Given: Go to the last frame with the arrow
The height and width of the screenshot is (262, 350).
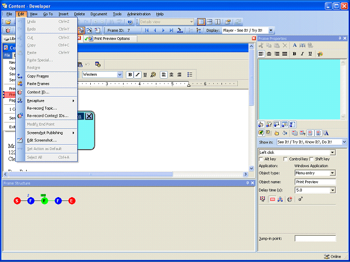Looking at the screenshot, I should [x=171, y=31].
